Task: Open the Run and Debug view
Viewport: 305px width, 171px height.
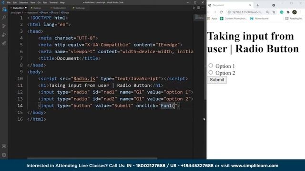Action: pyautogui.click(x=4, y=35)
